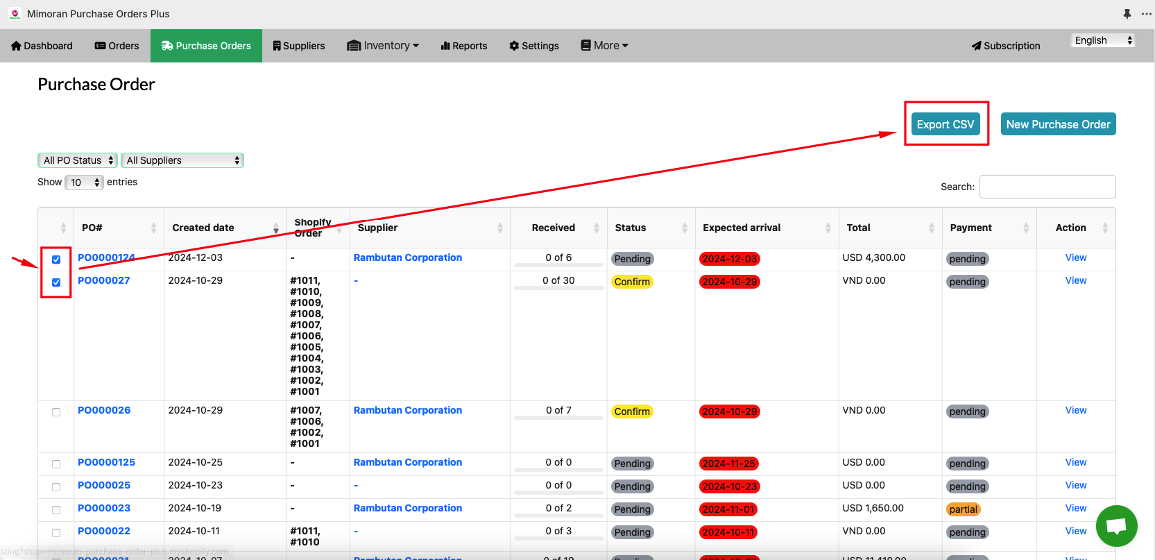The image size is (1155, 560).
Task: Open the Suppliers tab
Action: (299, 46)
